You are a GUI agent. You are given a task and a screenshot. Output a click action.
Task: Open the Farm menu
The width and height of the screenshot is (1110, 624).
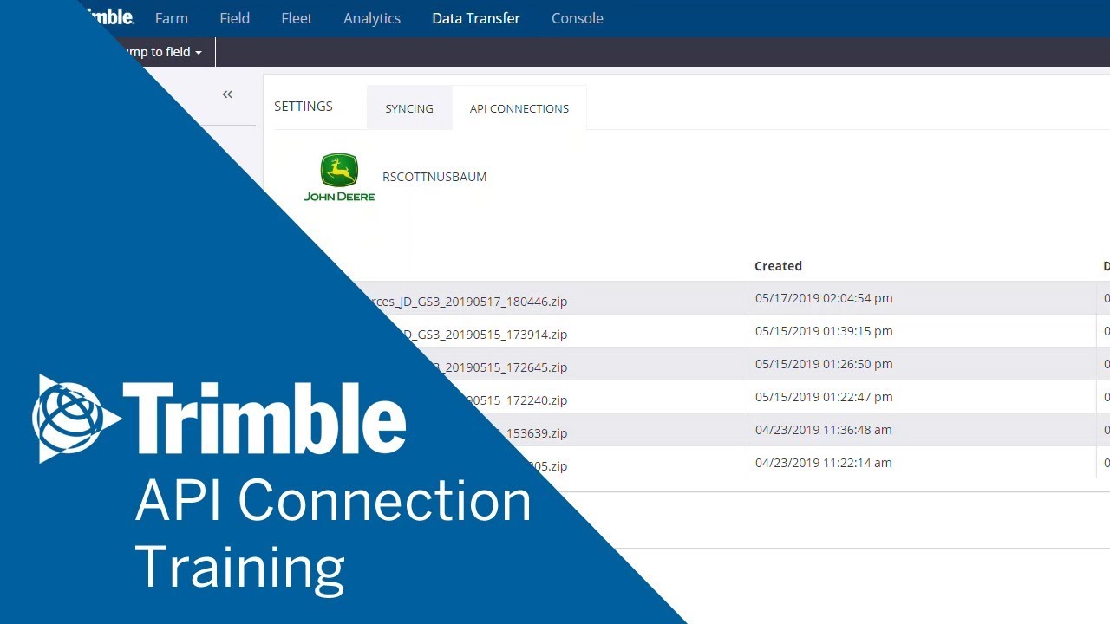(x=172, y=18)
